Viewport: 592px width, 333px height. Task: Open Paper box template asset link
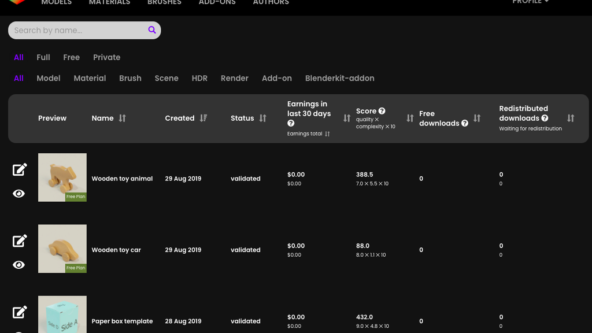[122, 321]
